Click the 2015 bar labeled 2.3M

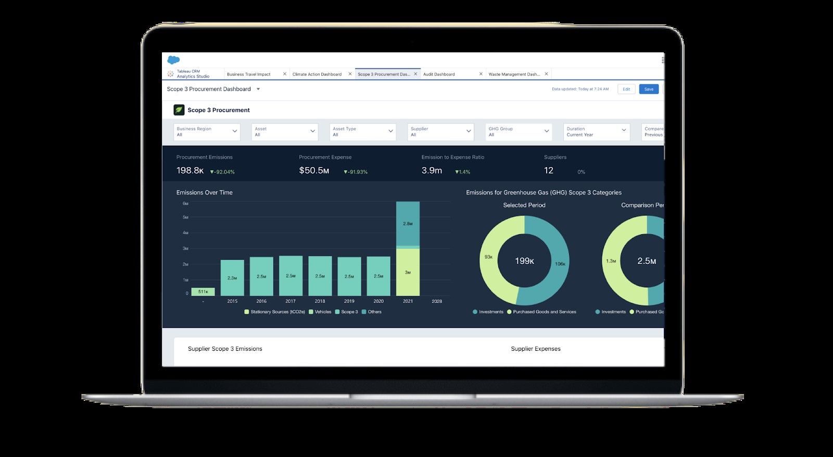coord(232,278)
